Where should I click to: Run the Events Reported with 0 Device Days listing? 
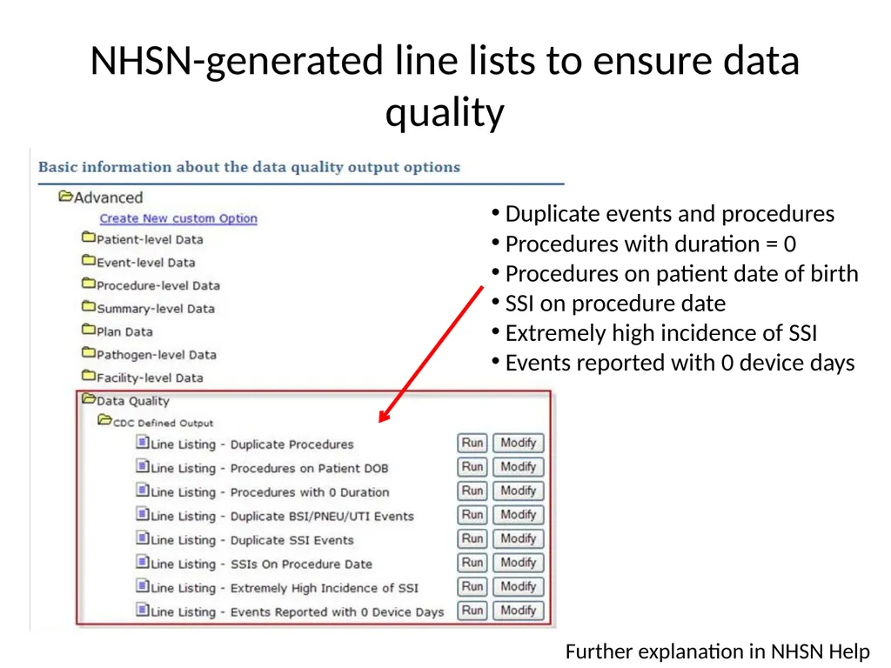click(x=472, y=611)
